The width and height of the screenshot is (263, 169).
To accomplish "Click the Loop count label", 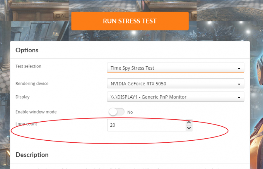I will click(x=26, y=124).
